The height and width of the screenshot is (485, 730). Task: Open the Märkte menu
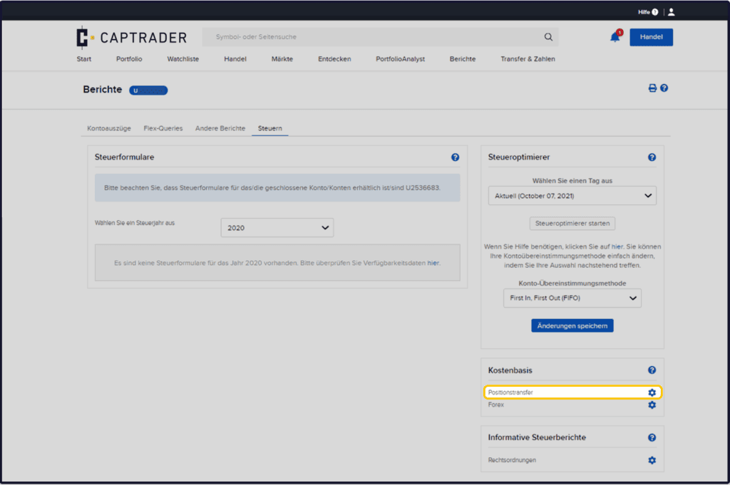(x=282, y=59)
